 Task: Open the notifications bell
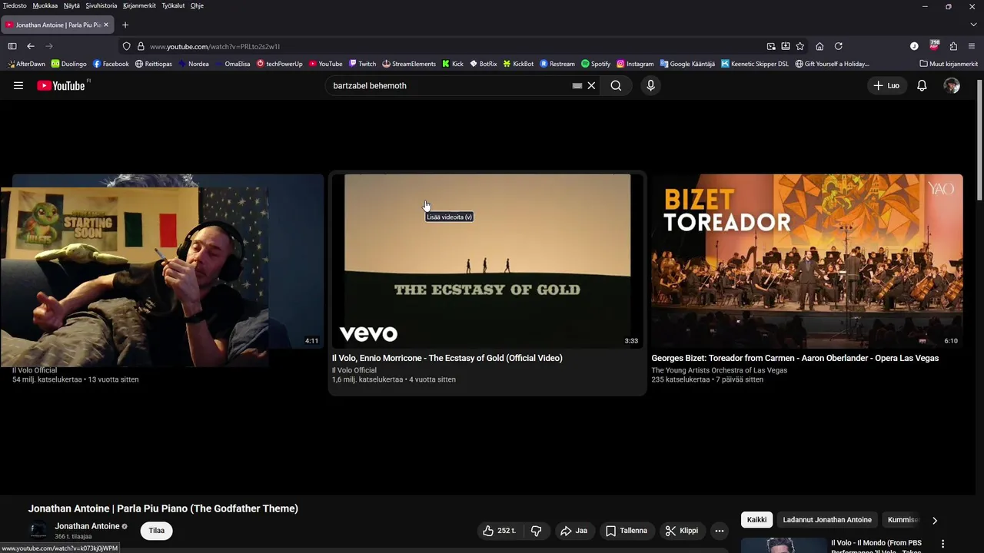click(x=922, y=86)
